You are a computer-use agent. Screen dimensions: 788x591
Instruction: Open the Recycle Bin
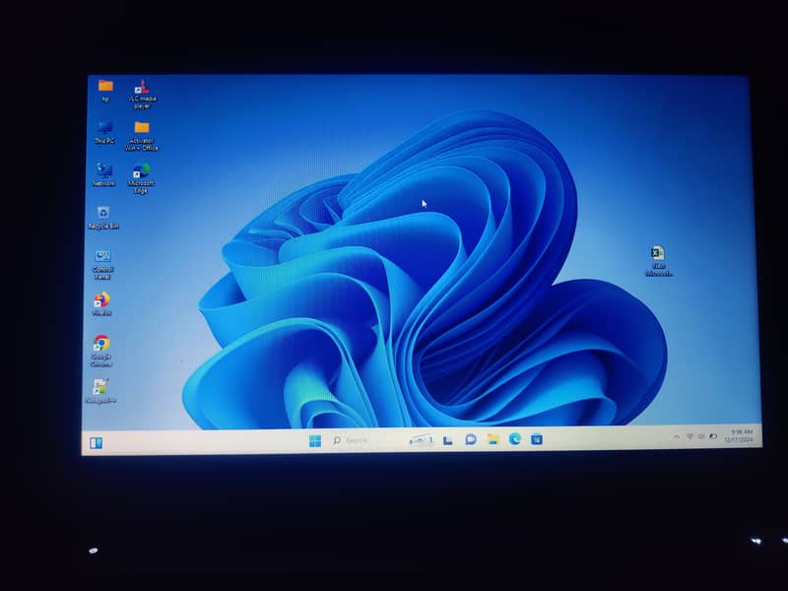[102, 214]
